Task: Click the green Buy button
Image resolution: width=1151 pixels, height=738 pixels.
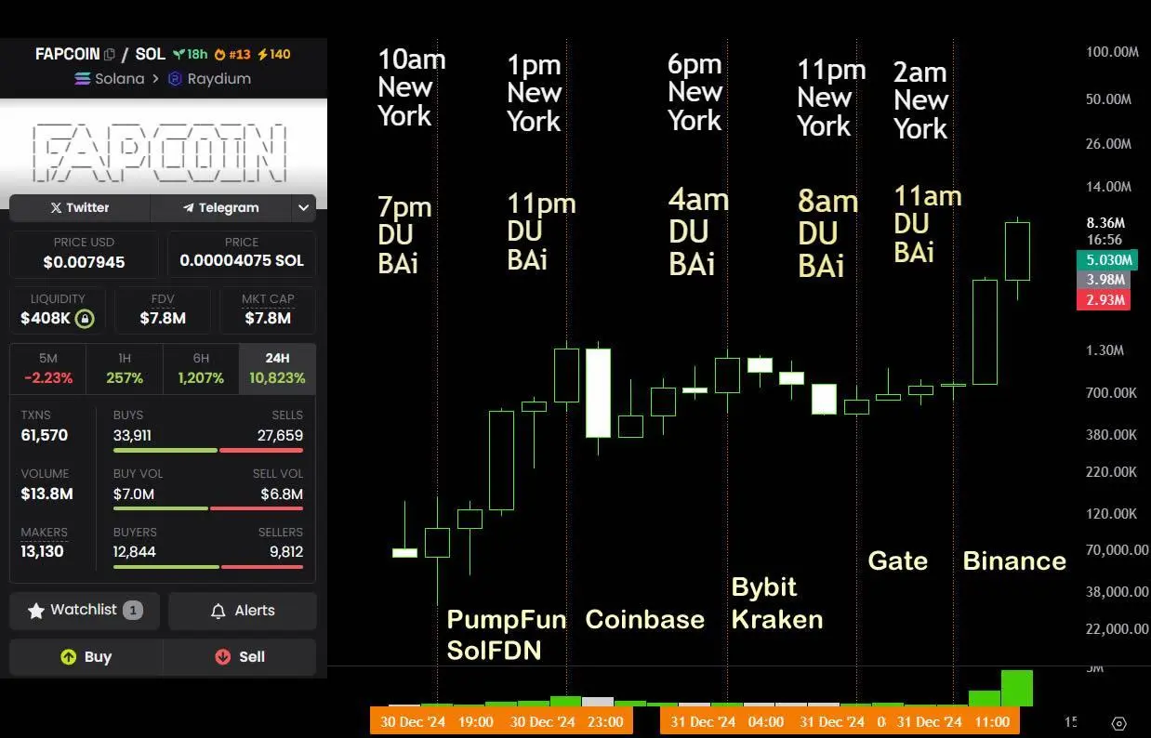Action: coord(86,656)
